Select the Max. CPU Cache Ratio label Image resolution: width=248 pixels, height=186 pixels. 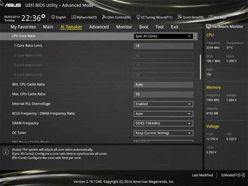(29, 94)
